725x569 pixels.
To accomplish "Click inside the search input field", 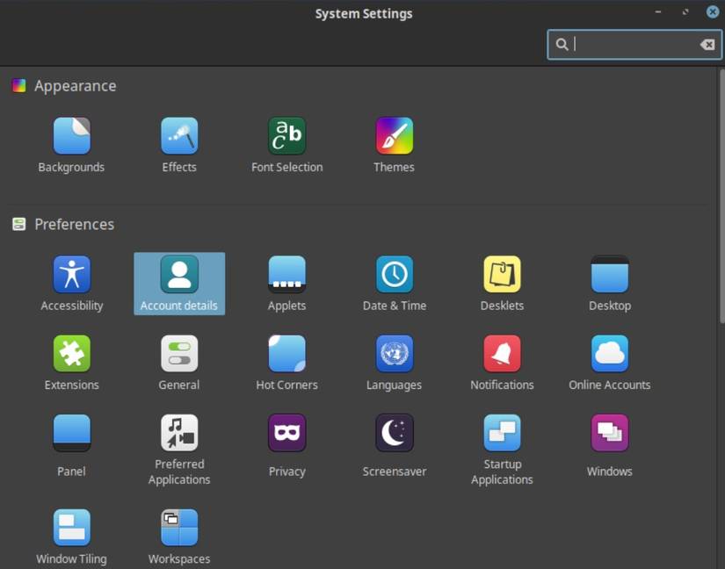I will tap(634, 44).
